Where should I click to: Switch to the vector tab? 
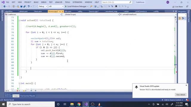tap(127, 11)
